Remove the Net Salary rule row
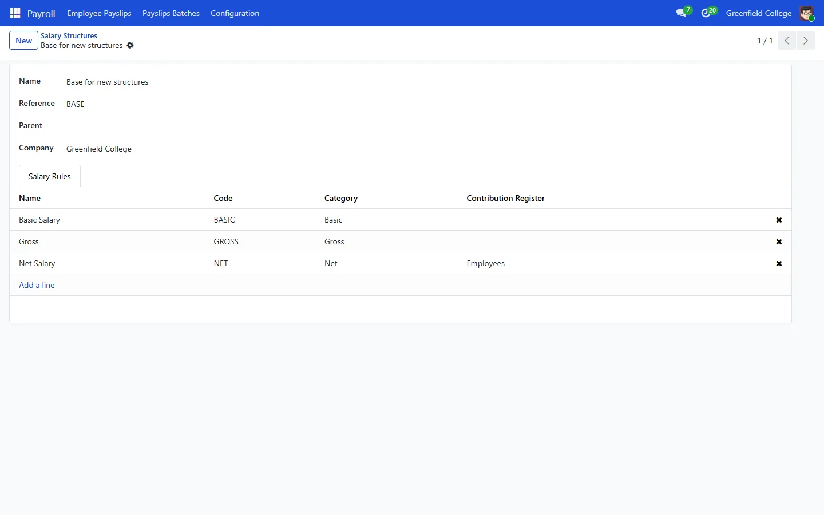Screen dimensions: 824x515 point(779,263)
